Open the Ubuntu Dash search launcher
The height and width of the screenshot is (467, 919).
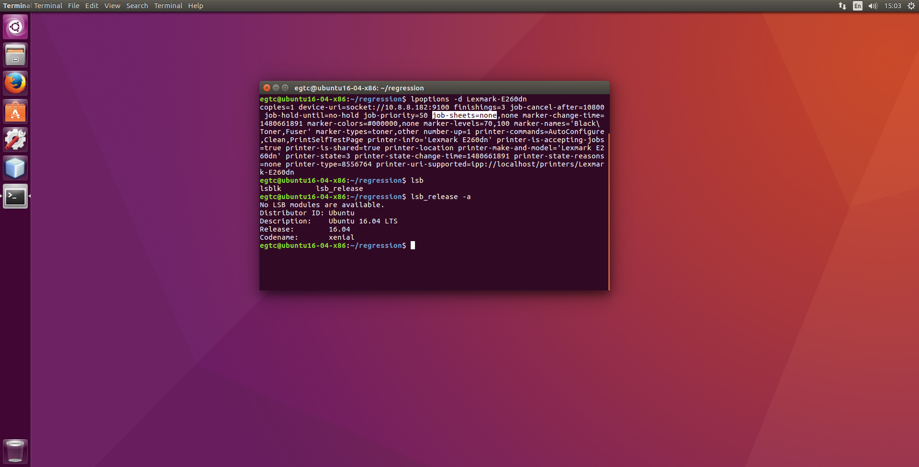point(15,27)
